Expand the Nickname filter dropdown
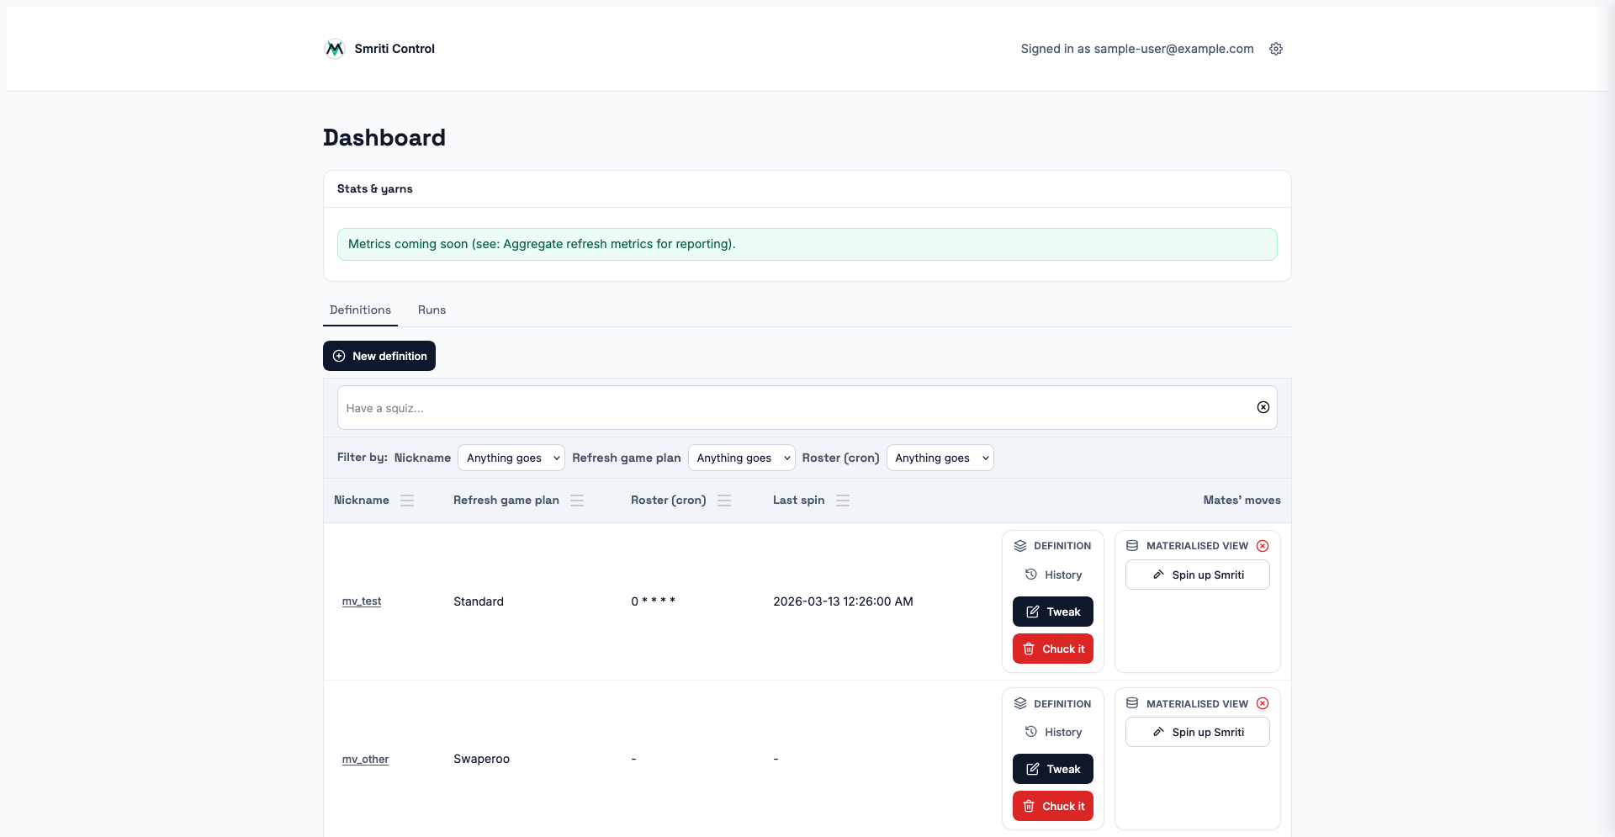This screenshot has width=1615, height=837. 511,458
